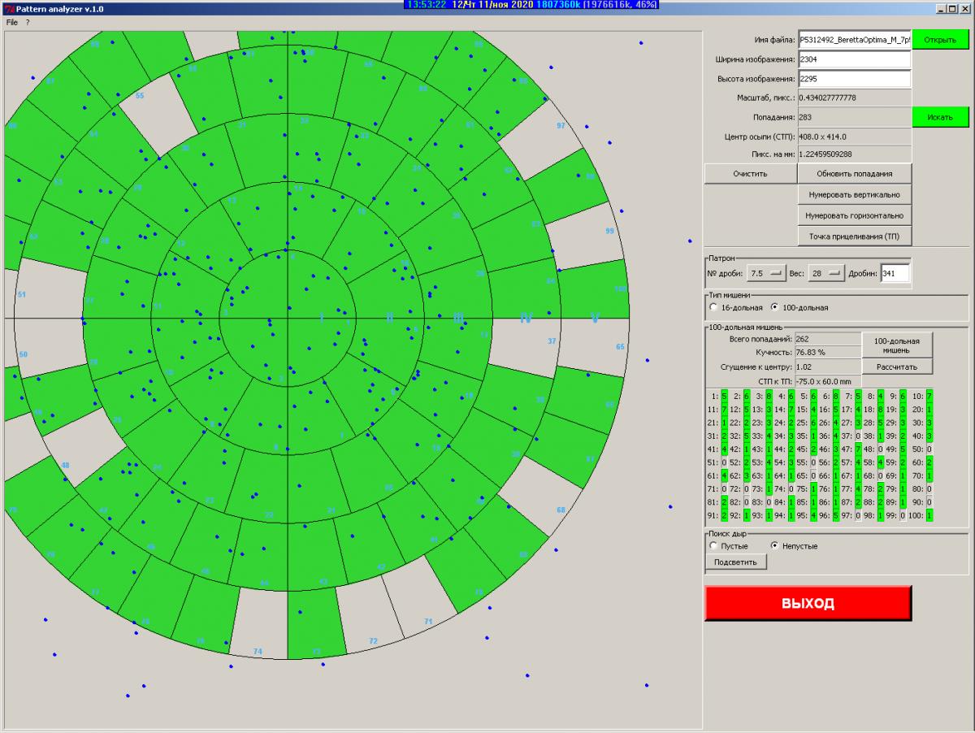The width and height of the screenshot is (975, 733).
Task: Open the Вес dropdown showing 28
Action: (826, 273)
